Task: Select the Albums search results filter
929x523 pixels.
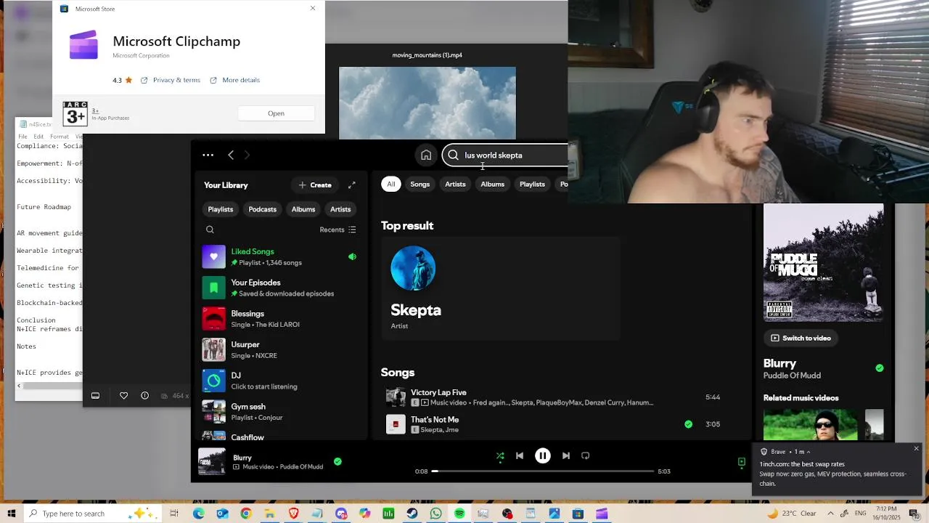Action: tap(492, 185)
